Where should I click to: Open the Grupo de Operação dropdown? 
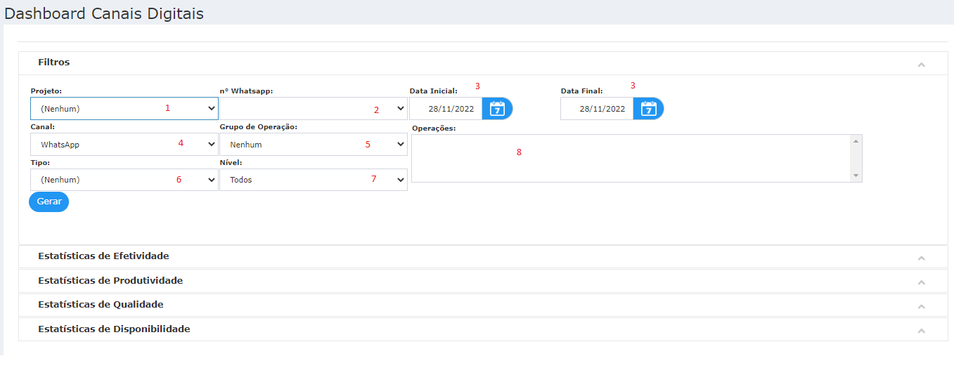click(x=314, y=145)
